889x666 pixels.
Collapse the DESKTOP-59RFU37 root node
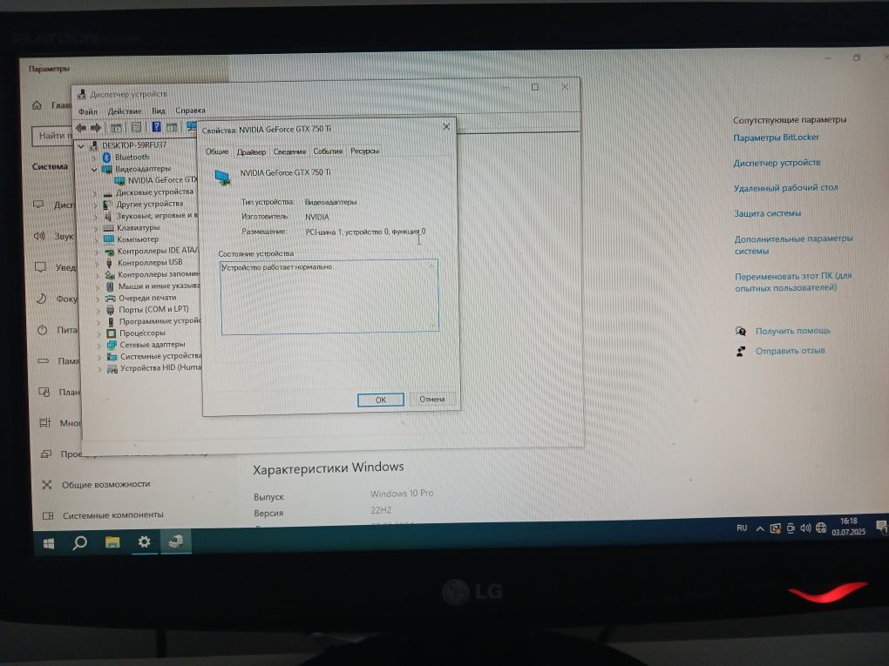81,146
